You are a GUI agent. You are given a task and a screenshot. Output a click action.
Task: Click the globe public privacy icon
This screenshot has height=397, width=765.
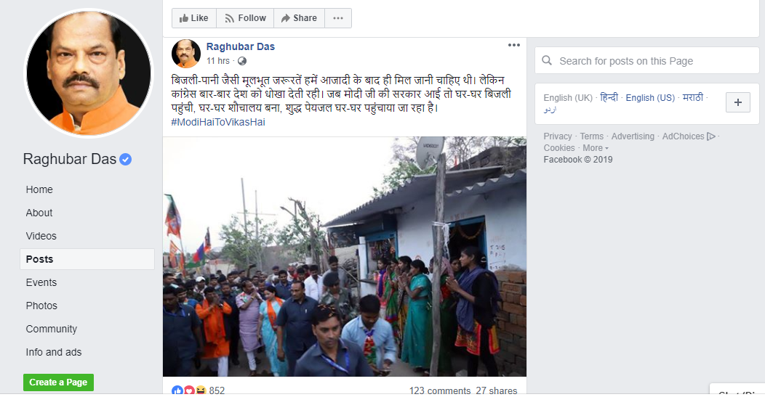[242, 61]
